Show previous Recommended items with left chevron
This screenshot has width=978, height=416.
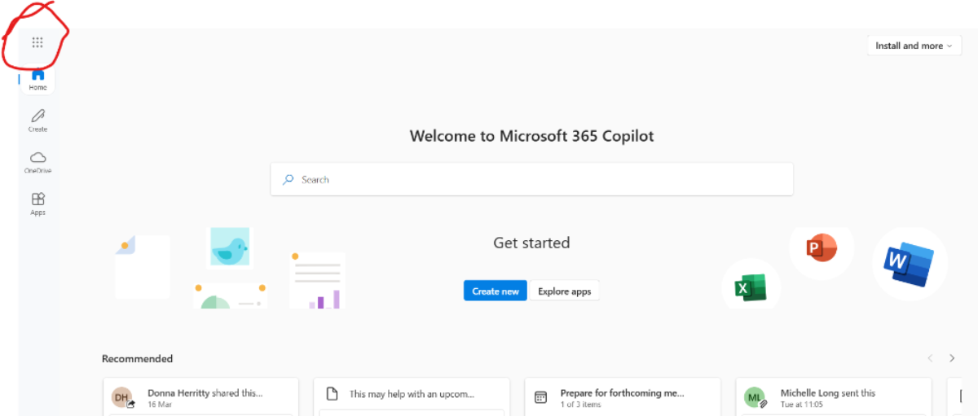[x=930, y=358]
